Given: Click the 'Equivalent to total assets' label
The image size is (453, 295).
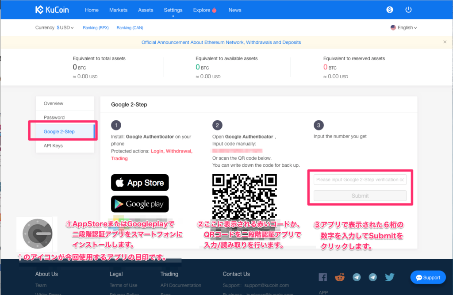Looking at the screenshot, I should [99, 58].
